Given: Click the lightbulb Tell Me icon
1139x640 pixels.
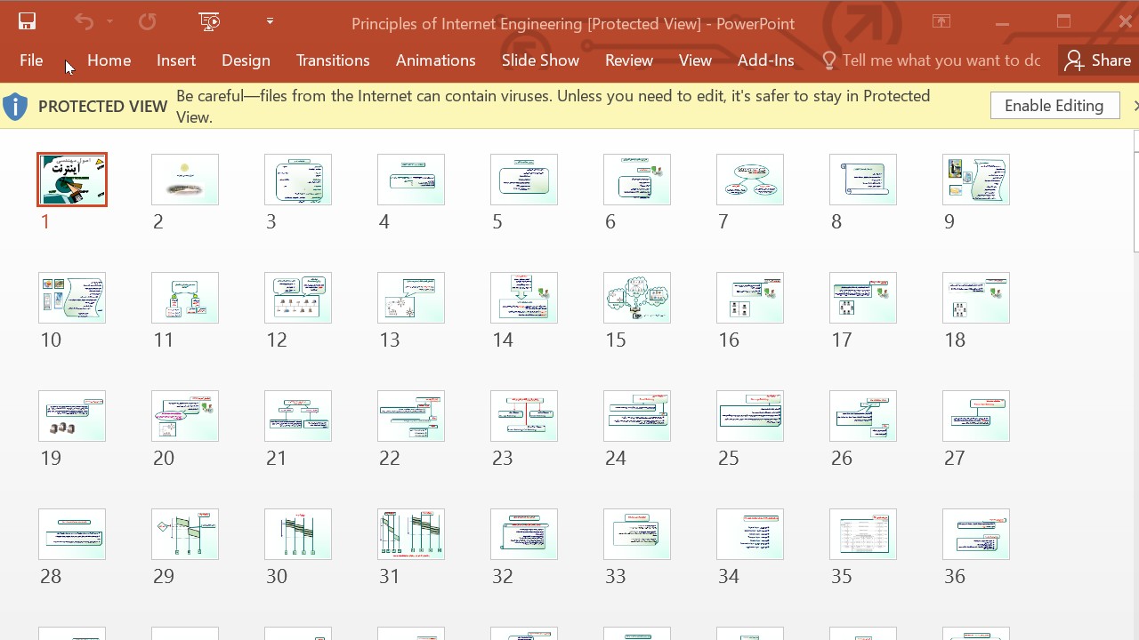Looking at the screenshot, I should click(829, 60).
